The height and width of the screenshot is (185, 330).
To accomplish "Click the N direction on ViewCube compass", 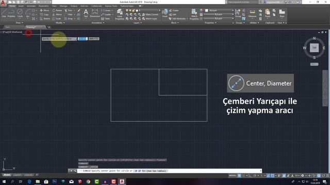I will point(314,39).
